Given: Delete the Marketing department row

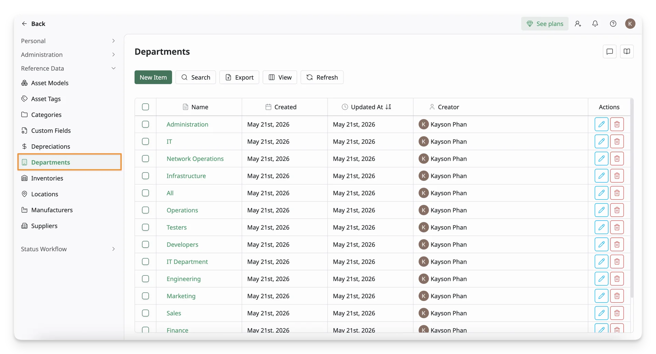Looking at the screenshot, I should pyautogui.click(x=617, y=296).
